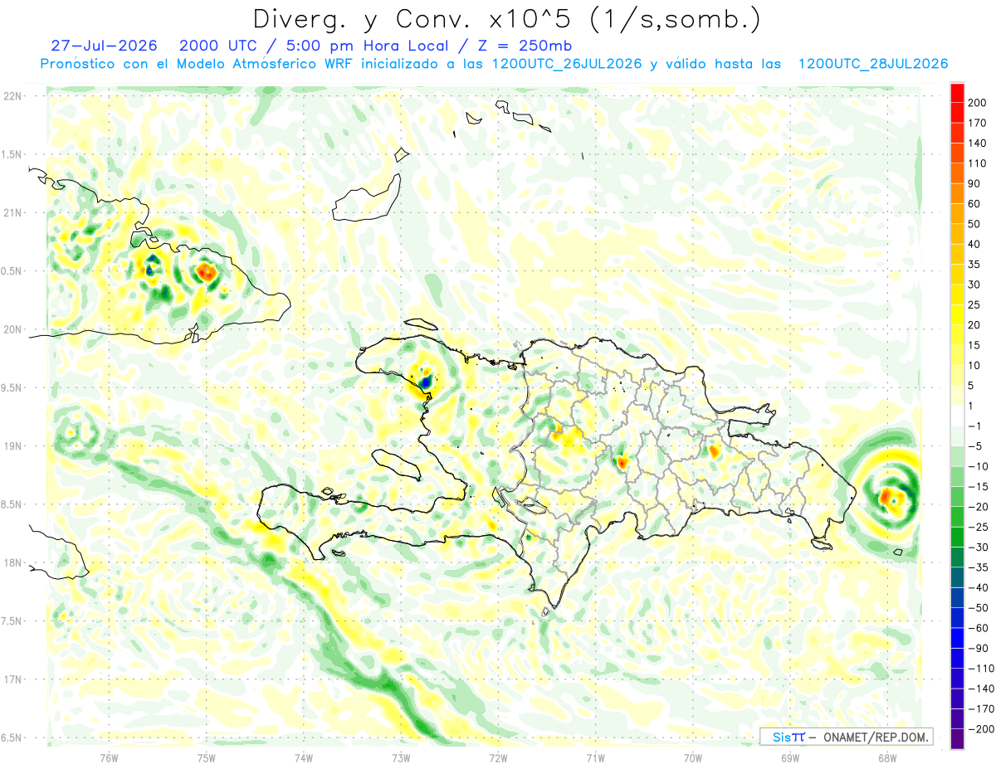
Task: Click the '9.5N' latitude label
Action: (x=12, y=387)
